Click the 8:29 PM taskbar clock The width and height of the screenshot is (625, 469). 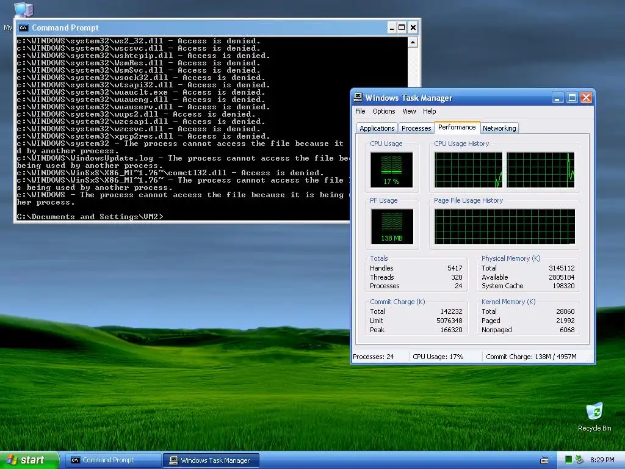(602, 460)
